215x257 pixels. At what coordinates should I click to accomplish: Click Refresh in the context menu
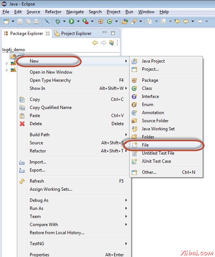tap(73, 181)
